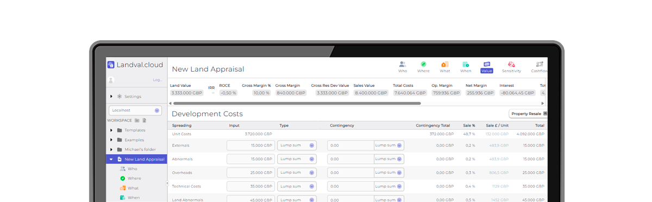Click the Land Value 3.333.000 GBP value

click(x=186, y=93)
